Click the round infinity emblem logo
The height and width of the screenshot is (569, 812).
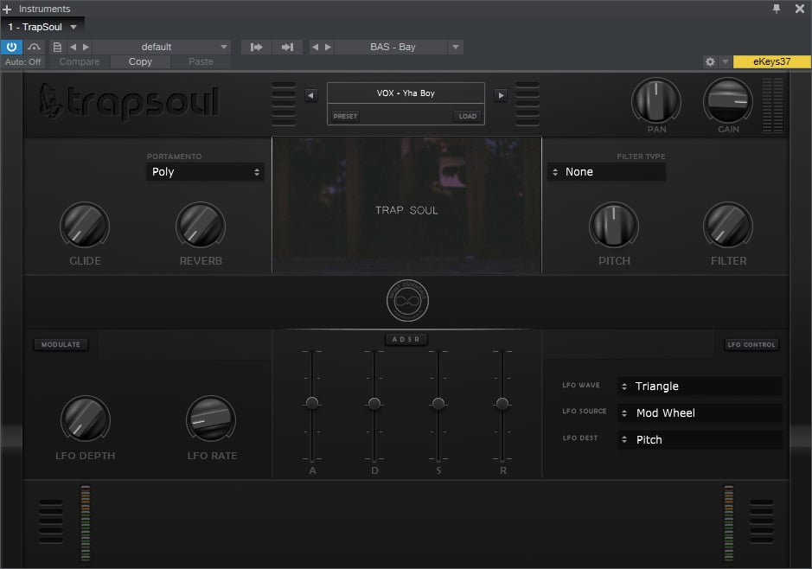(x=407, y=300)
